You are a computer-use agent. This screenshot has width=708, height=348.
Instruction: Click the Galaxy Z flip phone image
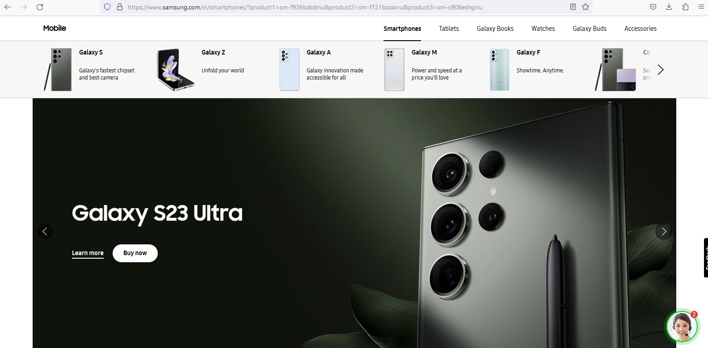pyautogui.click(x=176, y=70)
